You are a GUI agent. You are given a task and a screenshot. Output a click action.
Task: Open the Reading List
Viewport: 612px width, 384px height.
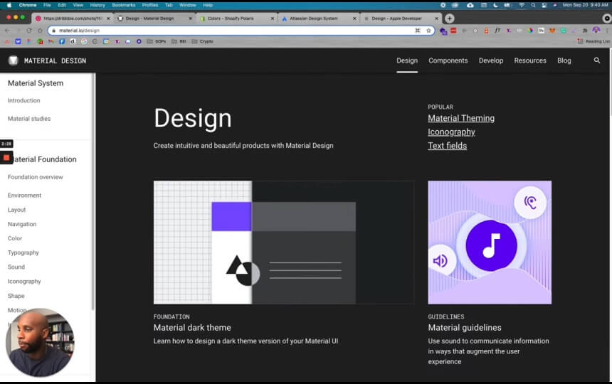coord(593,41)
